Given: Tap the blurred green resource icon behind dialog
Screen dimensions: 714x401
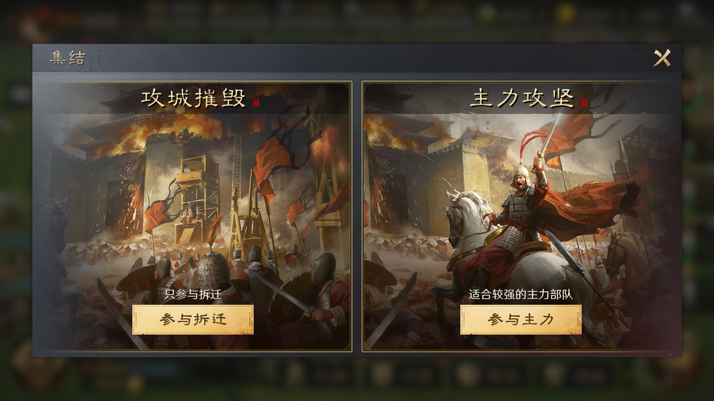Looking at the screenshot, I should pyautogui.click(x=488, y=14).
